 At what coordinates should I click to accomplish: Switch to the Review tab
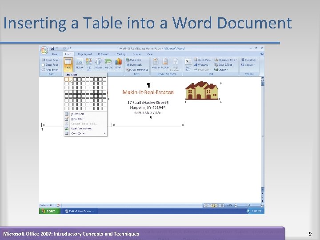click(137, 54)
